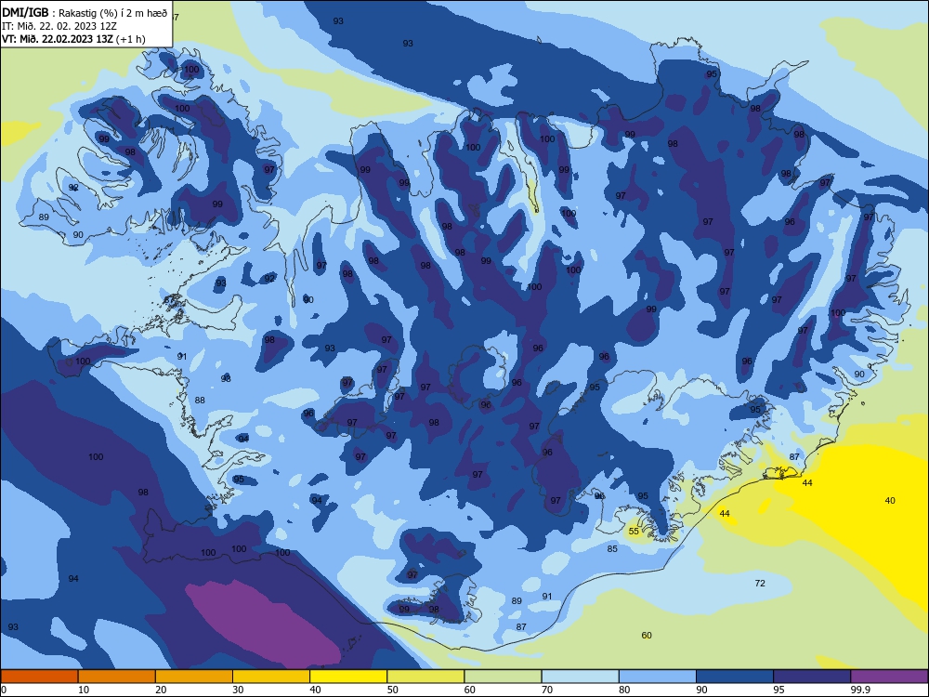929x697 pixels.
Task: Click the orange 10–20 legend swatch
Action: 117,677
